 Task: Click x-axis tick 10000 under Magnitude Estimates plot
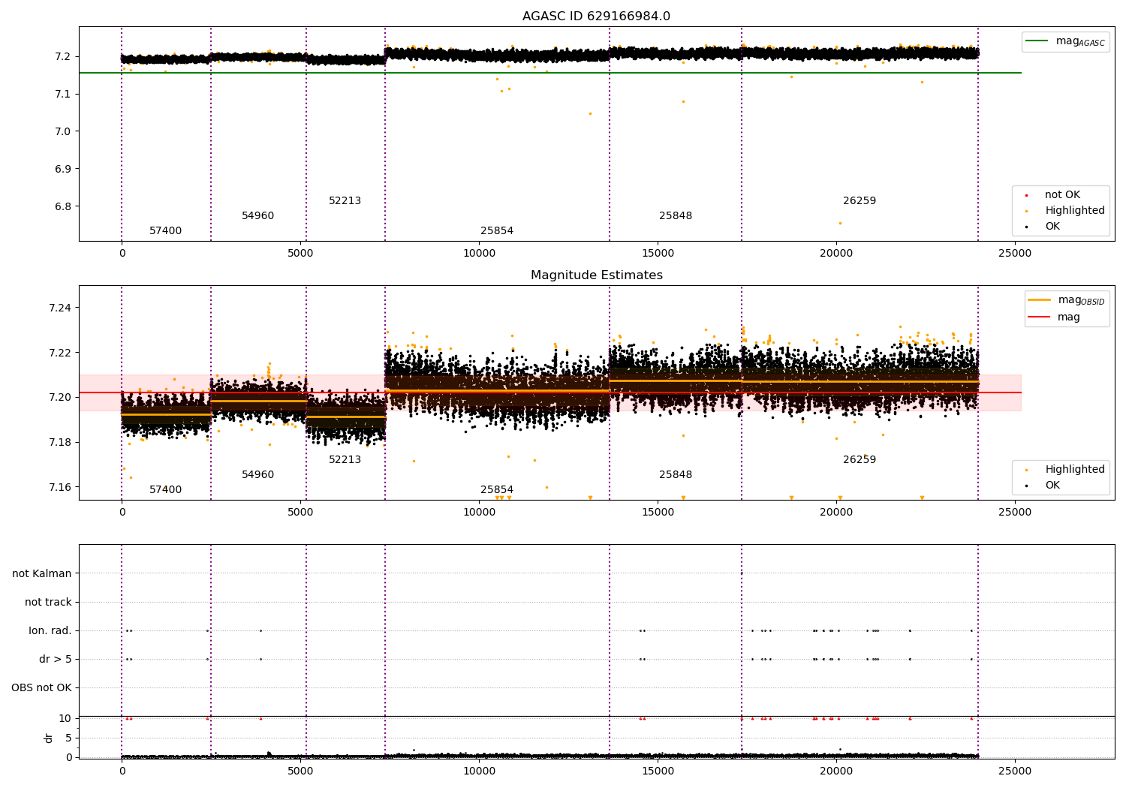point(479,512)
